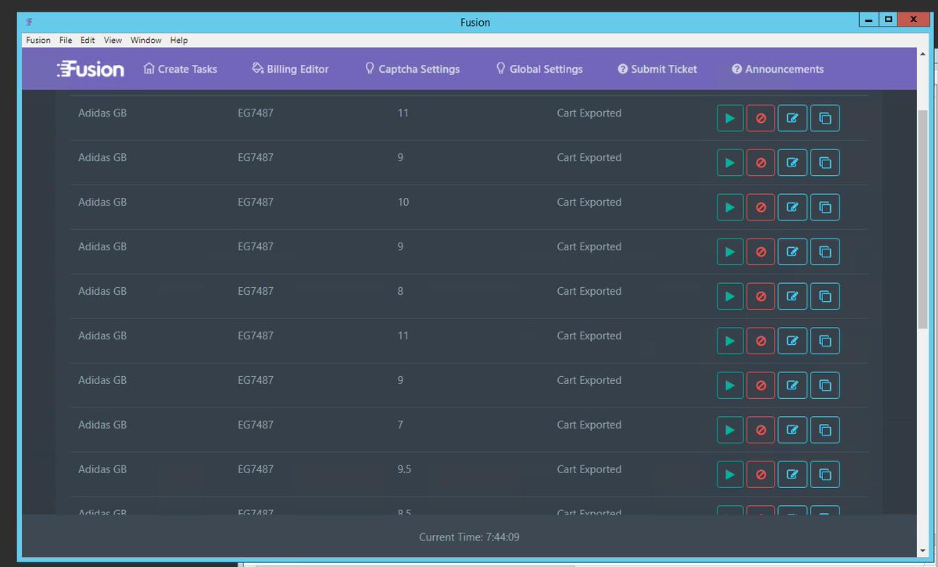Start the size 8 task
This screenshot has width=938, height=567.
730,296
